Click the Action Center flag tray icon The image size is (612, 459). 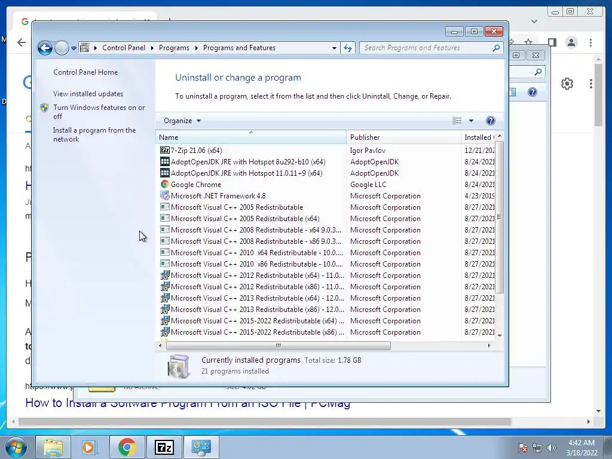pos(523,448)
